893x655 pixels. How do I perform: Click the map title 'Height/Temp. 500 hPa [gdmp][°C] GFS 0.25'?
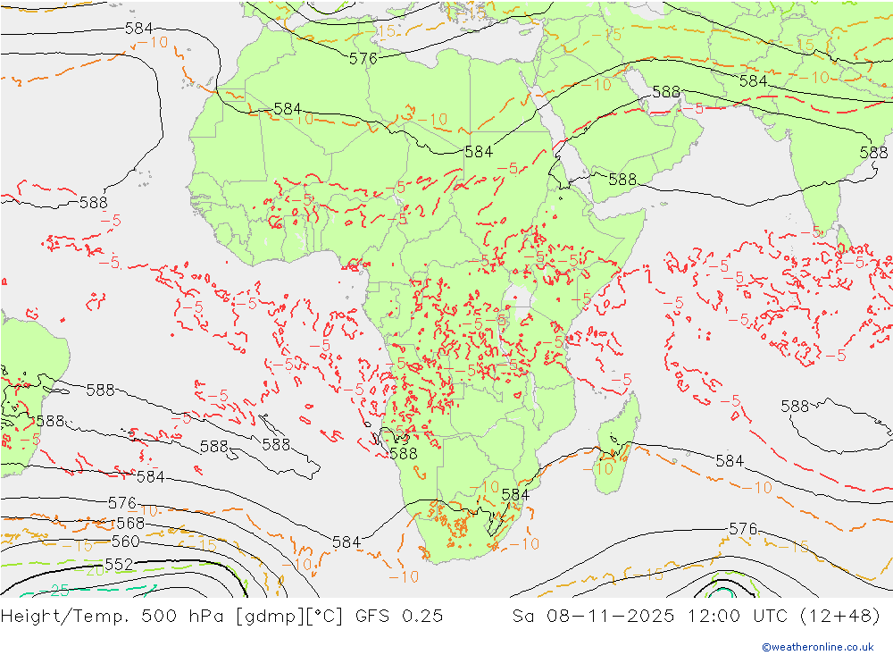pyautogui.click(x=221, y=617)
